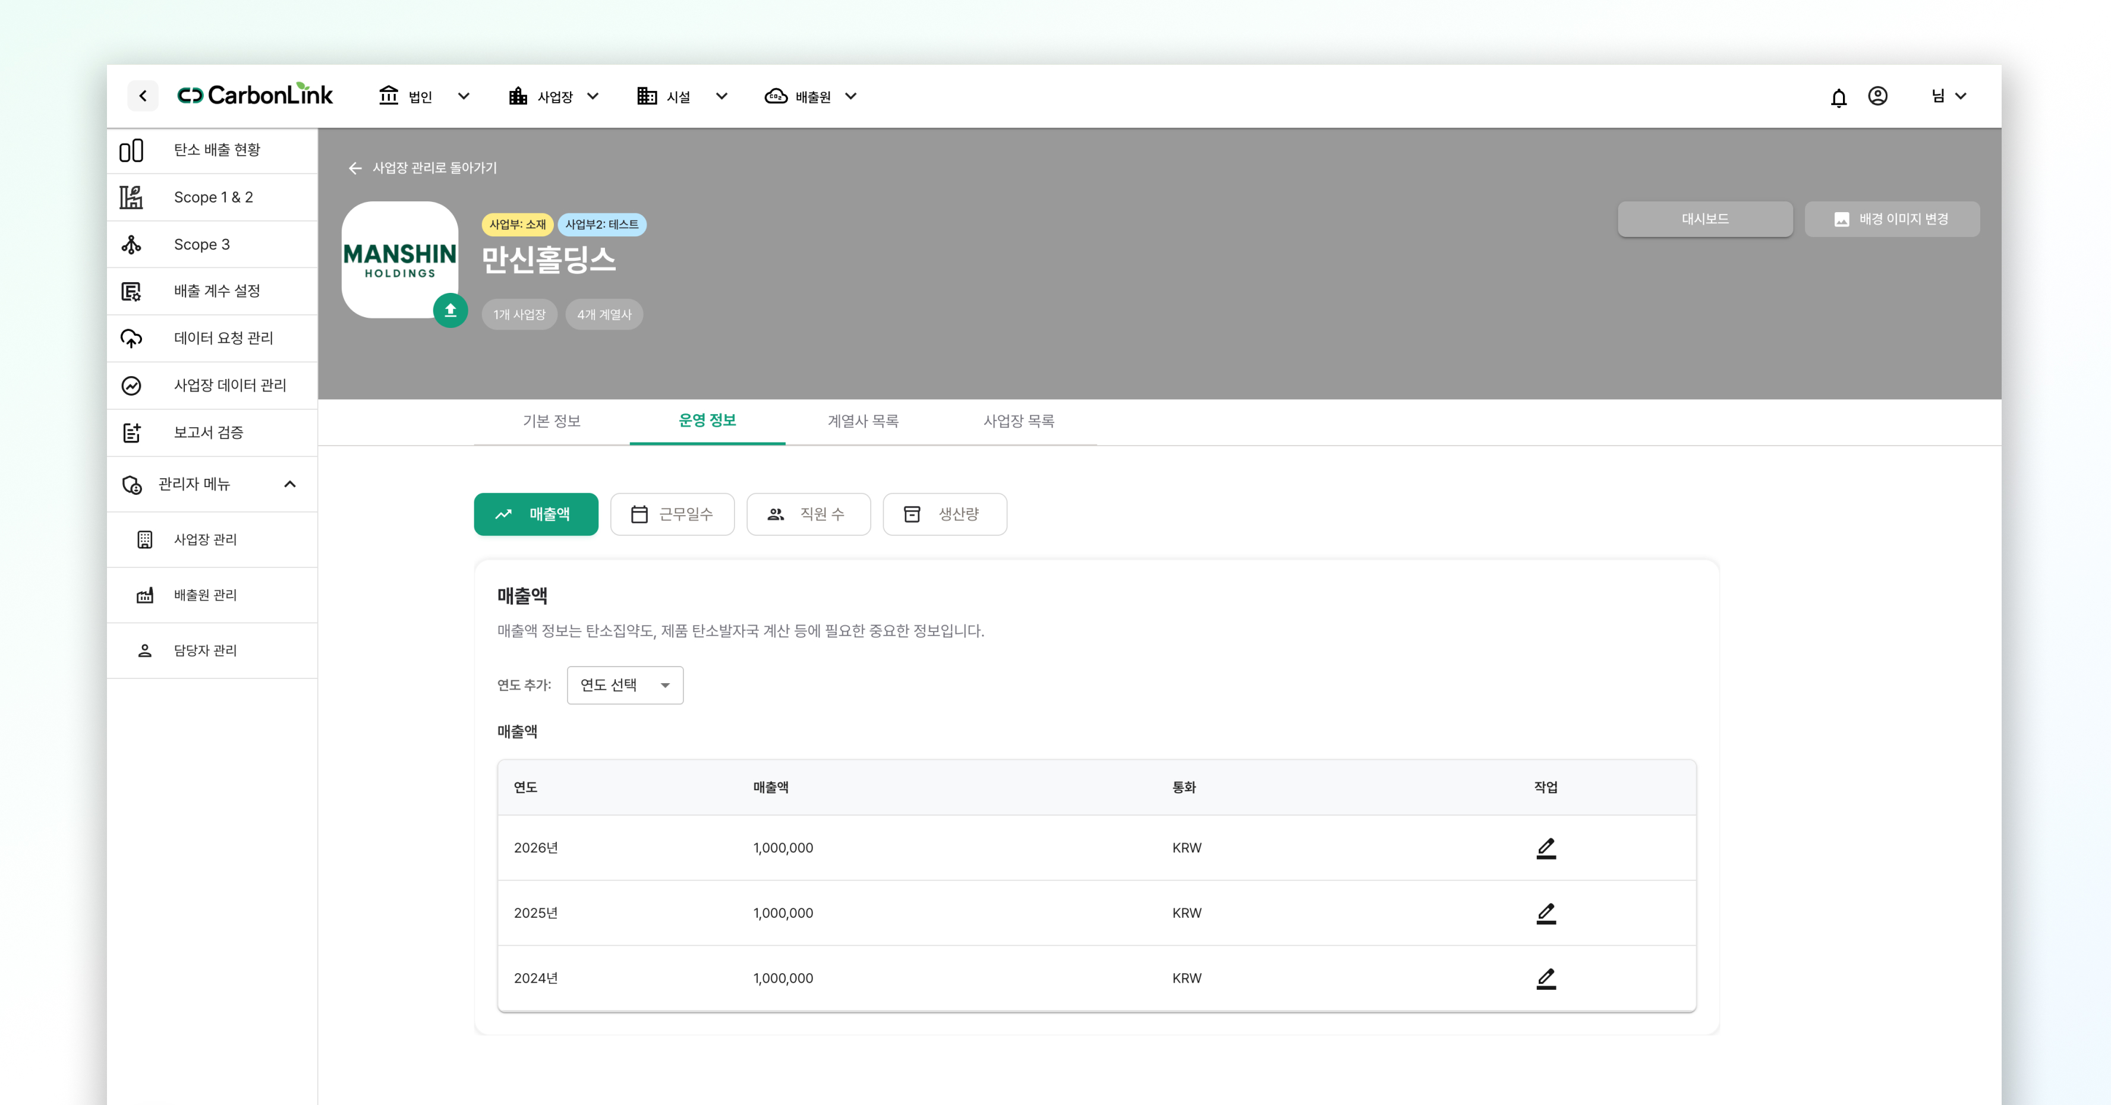Expand the 배출원 dropdown chevron
2111x1105 pixels.
point(850,96)
